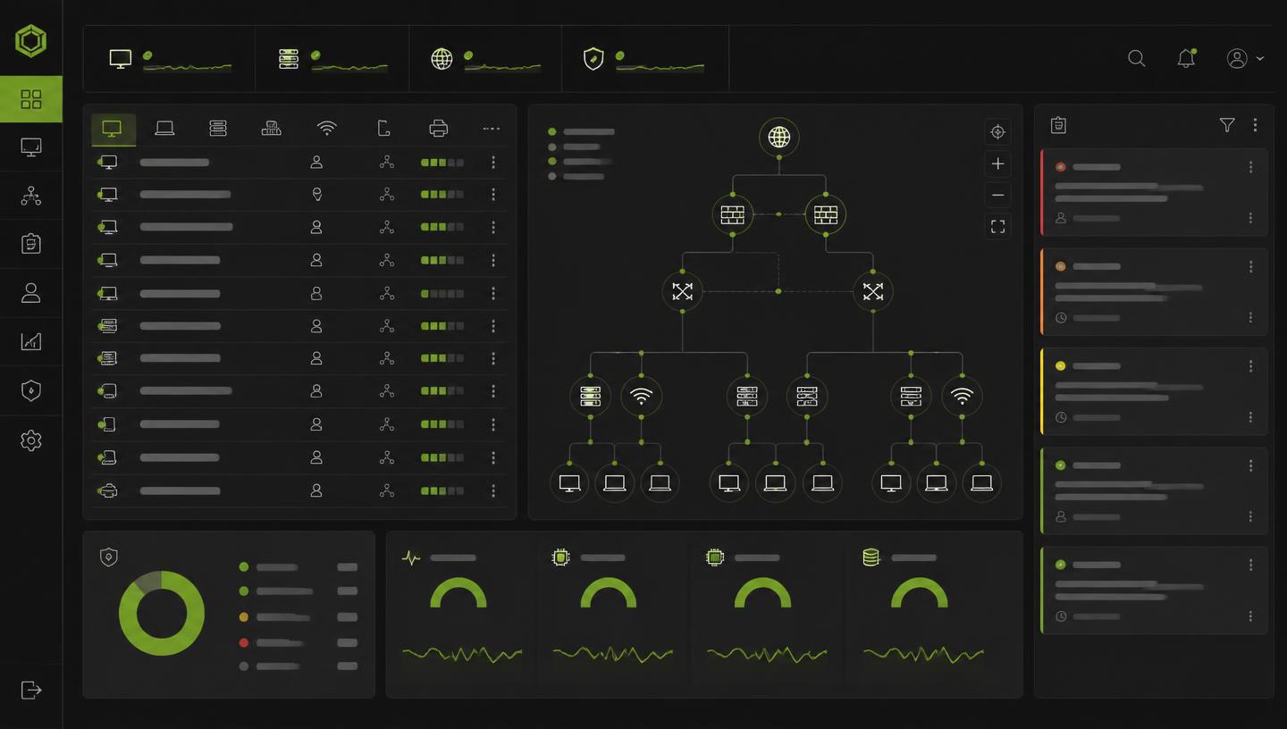Select the desktop monitor device tab
Image resolution: width=1287 pixels, height=729 pixels.
pos(113,129)
